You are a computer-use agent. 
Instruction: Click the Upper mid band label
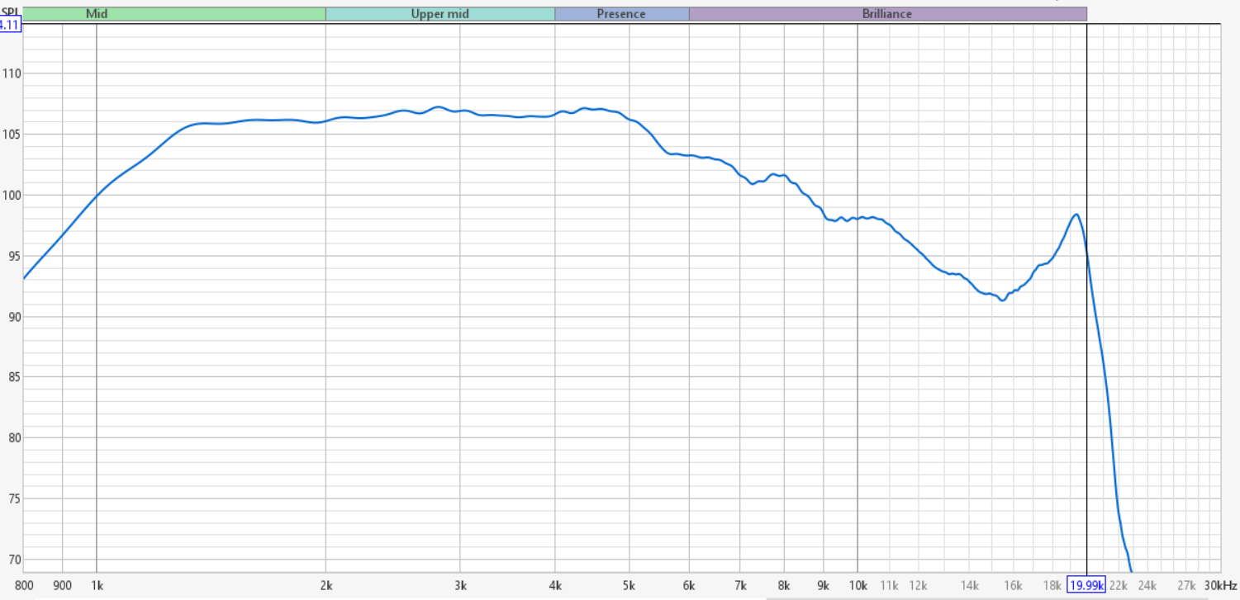coord(439,14)
